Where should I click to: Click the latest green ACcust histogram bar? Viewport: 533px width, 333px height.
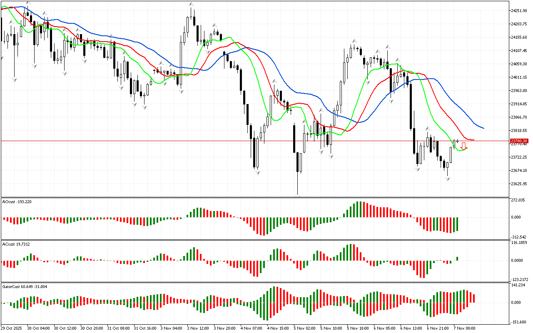click(457, 259)
